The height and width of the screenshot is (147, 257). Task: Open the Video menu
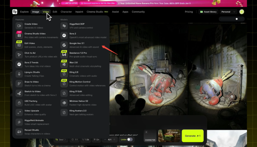pyautogui.click(x=46, y=12)
